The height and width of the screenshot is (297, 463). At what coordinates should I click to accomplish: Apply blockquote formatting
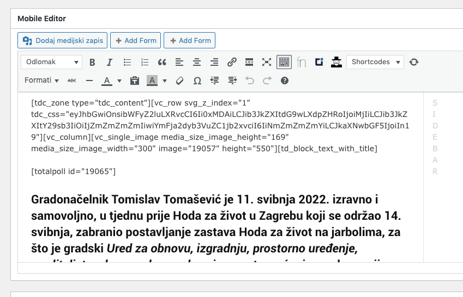coord(162,62)
